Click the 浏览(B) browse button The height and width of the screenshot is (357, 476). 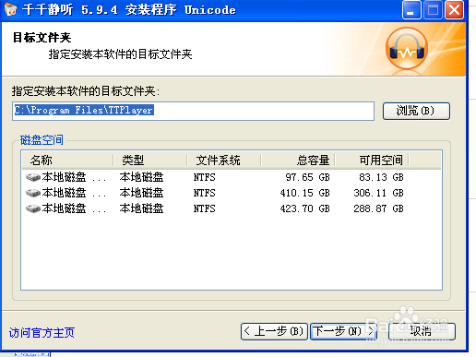pos(416,111)
